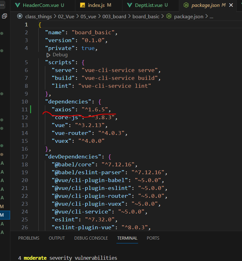Close the package.json tab
242x261 pixels.
[x=231, y=5]
